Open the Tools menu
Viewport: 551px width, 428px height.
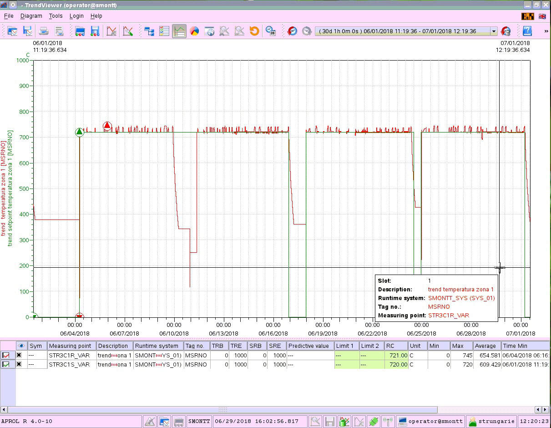point(56,15)
